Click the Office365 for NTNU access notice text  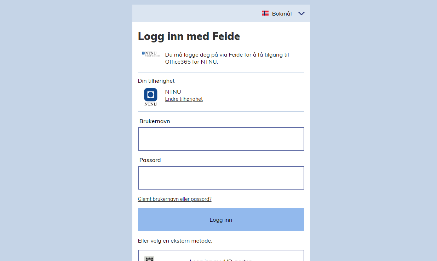tap(227, 58)
